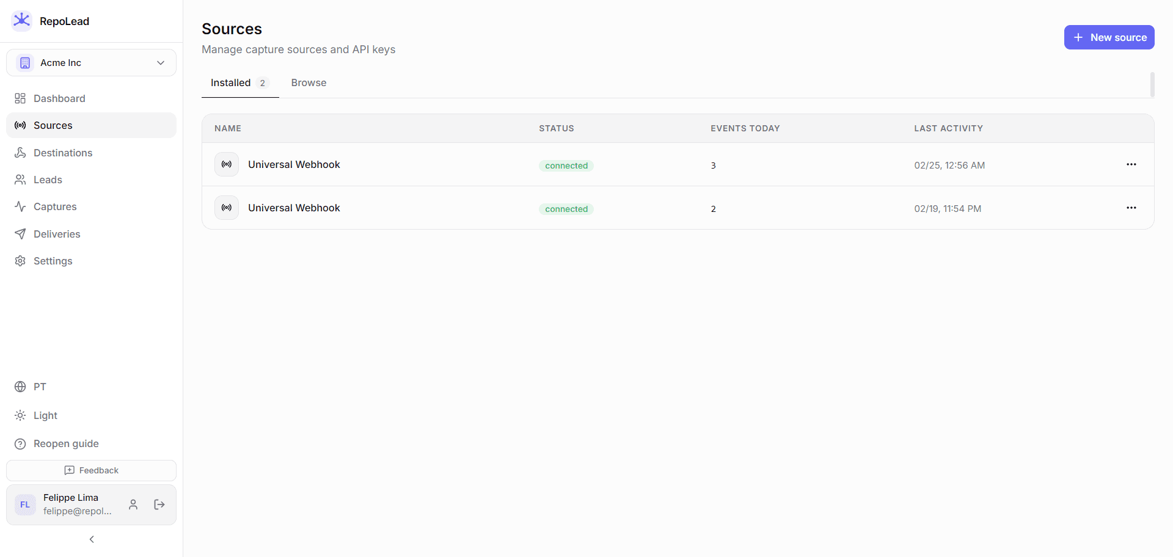This screenshot has width=1173, height=557.
Task: Open actions menu for second Universal Webhook
Action: [x=1131, y=208]
